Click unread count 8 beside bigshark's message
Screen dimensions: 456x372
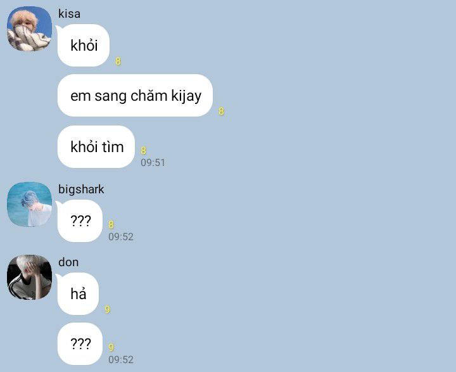[111, 225]
